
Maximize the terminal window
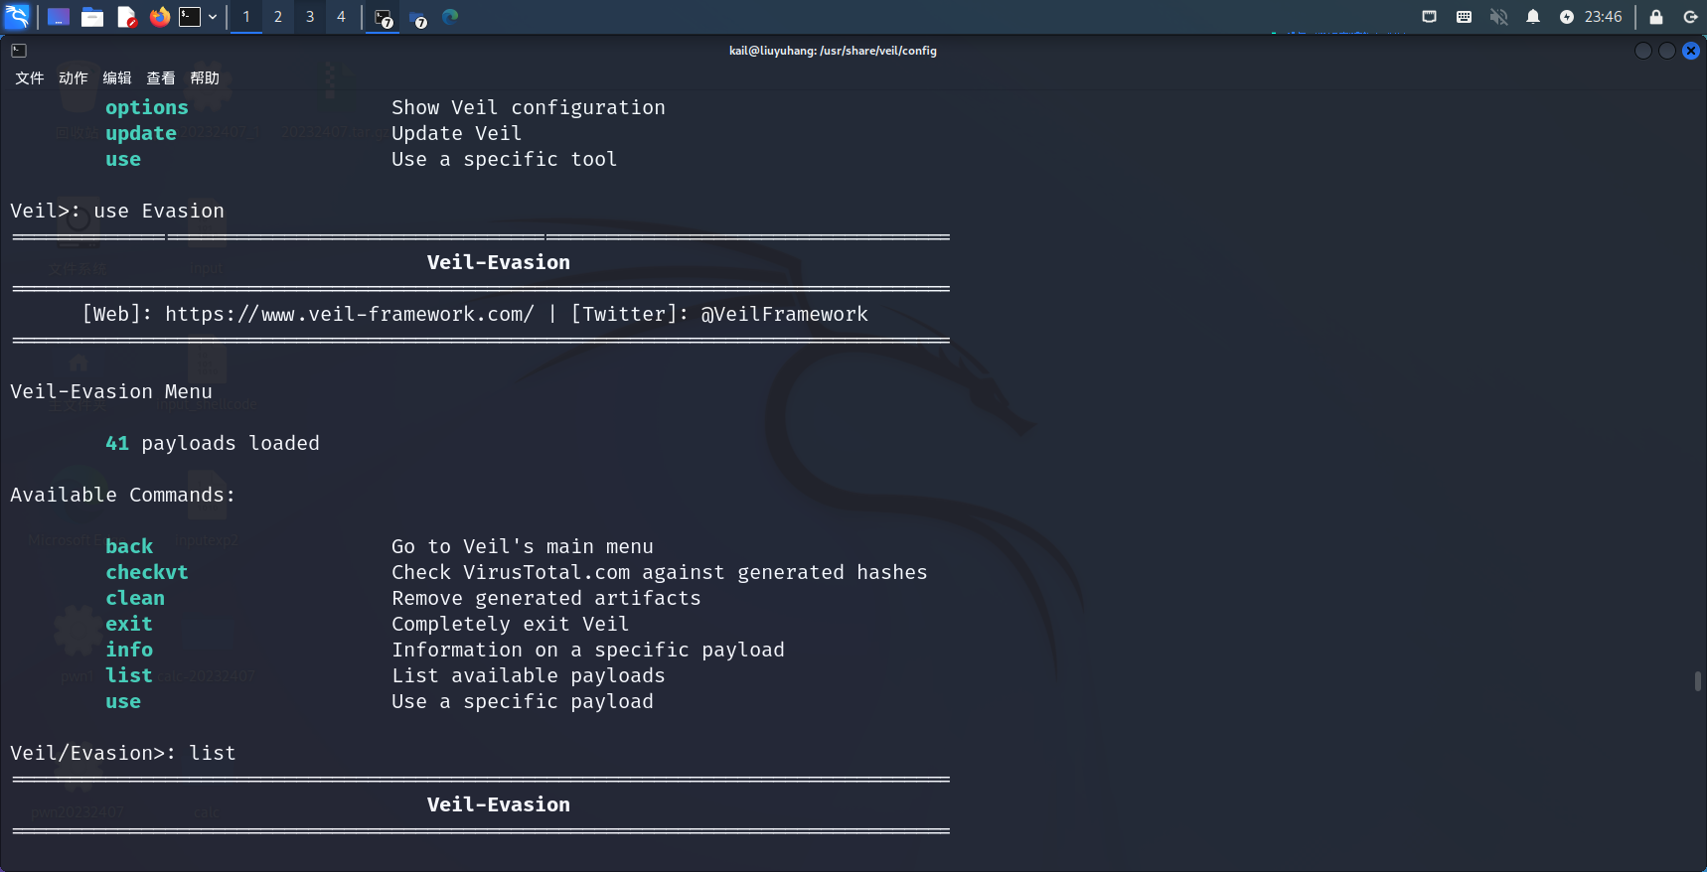1667,51
